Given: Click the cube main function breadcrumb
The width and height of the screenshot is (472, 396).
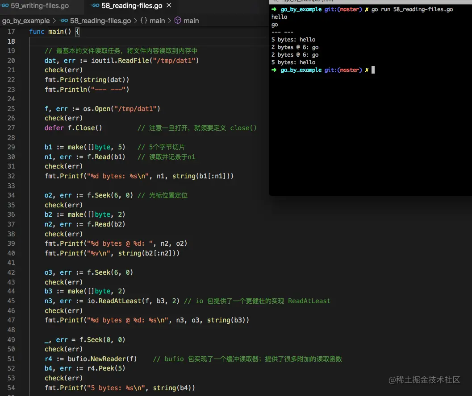Looking at the screenshot, I should (191, 21).
